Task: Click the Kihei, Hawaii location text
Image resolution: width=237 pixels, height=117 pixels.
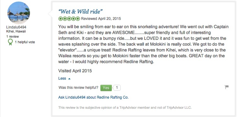Action: (x=16, y=32)
